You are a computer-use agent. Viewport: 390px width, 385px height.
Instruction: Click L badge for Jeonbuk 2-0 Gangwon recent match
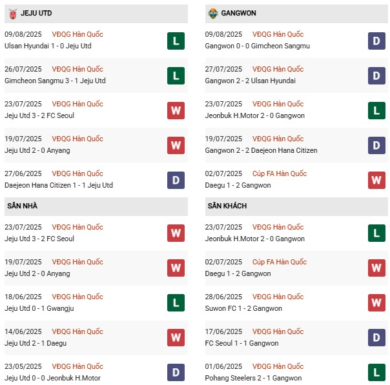[x=376, y=110]
